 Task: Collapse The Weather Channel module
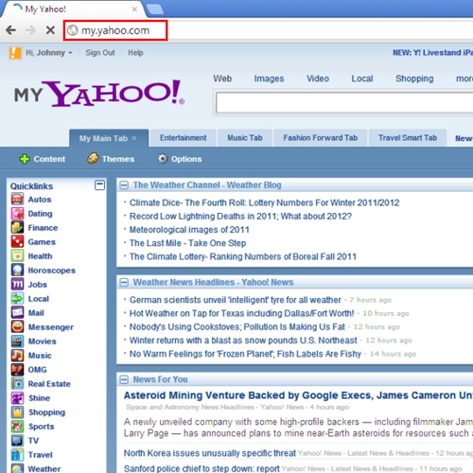click(124, 185)
